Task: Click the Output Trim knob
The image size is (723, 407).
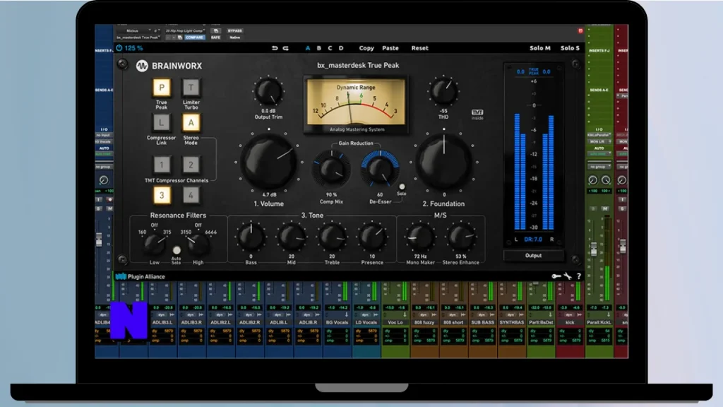Action: (x=268, y=92)
